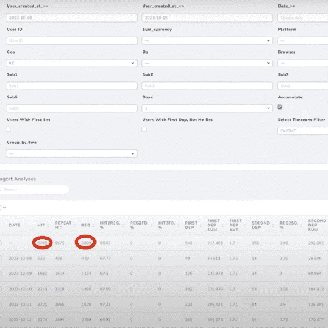
Task: Expand the Sum_currency dropdown
Action: (x=207, y=40)
